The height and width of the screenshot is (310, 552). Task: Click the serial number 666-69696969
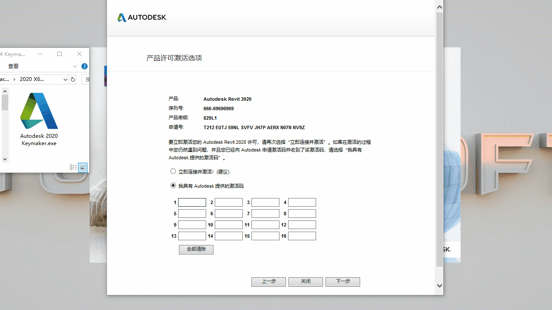219,108
